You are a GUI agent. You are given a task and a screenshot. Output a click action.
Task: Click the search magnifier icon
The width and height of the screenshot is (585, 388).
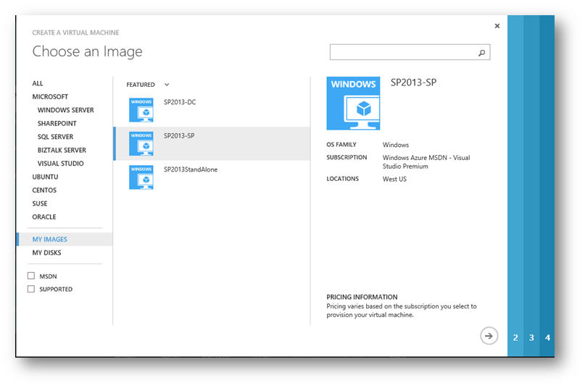point(481,53)
